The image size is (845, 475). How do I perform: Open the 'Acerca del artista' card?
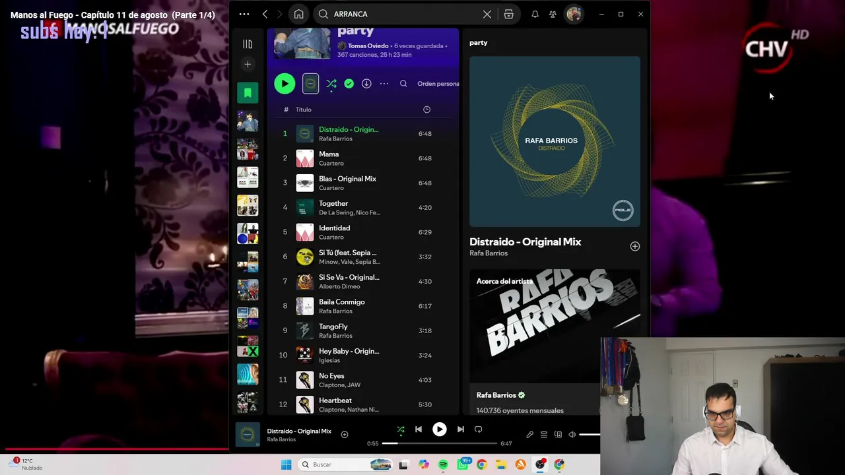pyautogui.click(x=555, y=342)
